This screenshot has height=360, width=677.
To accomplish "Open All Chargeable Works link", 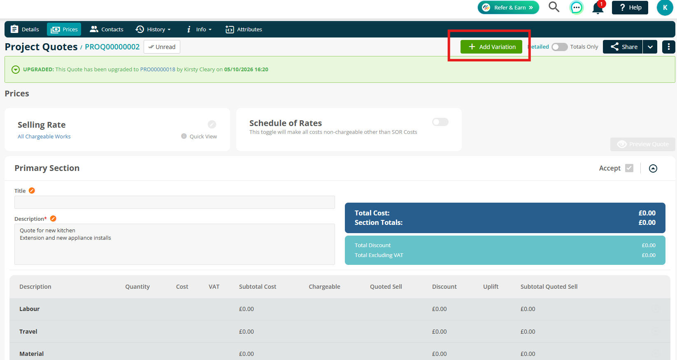I will [x=44, y=136].
